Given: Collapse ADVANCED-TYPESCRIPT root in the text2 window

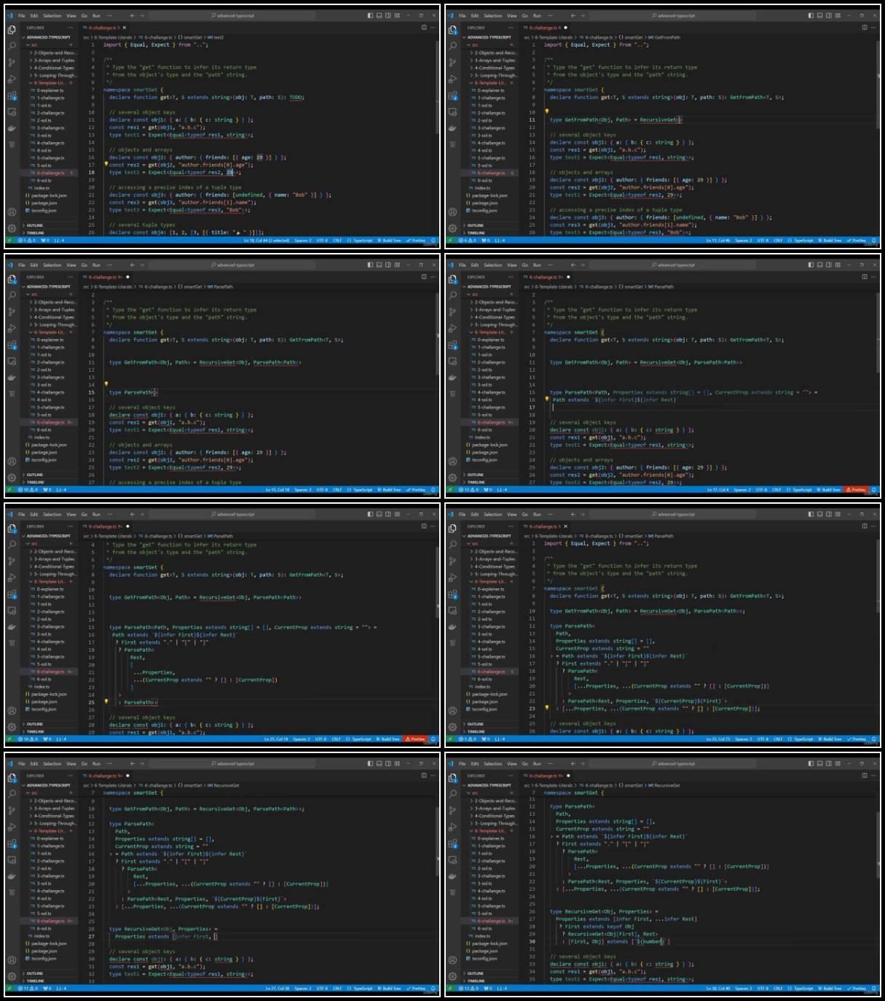Looking at the screenshot, I should click(50, 37).
